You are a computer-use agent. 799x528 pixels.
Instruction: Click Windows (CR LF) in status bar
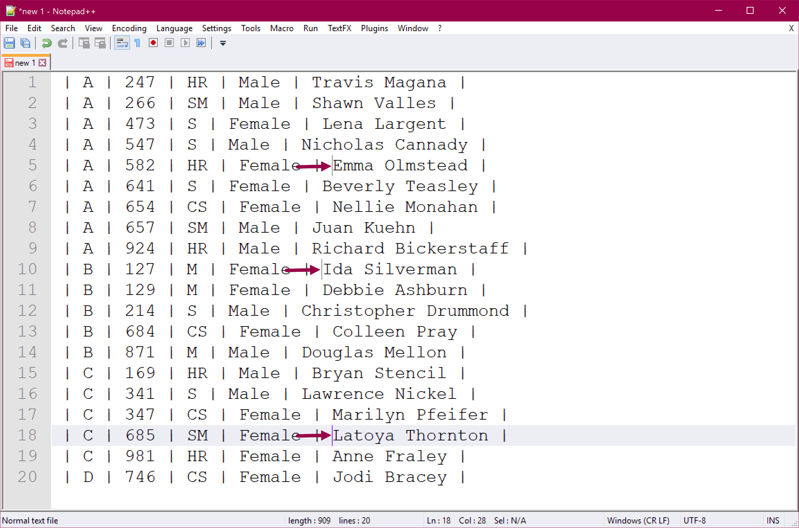click(x=638, y=520)
